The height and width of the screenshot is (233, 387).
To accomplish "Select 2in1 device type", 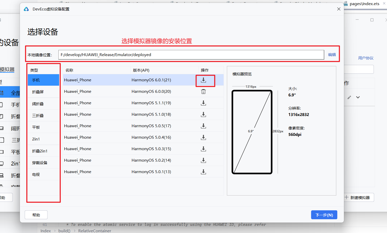I will coord(43,139).
